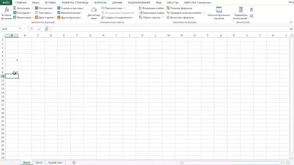This screenshot has width=294, height=165.
Task: Click the select-all corner of the grid
Action: point(3,35)
